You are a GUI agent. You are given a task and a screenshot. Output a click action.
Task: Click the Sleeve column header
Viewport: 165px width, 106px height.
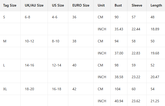click(x=137, y=5)
